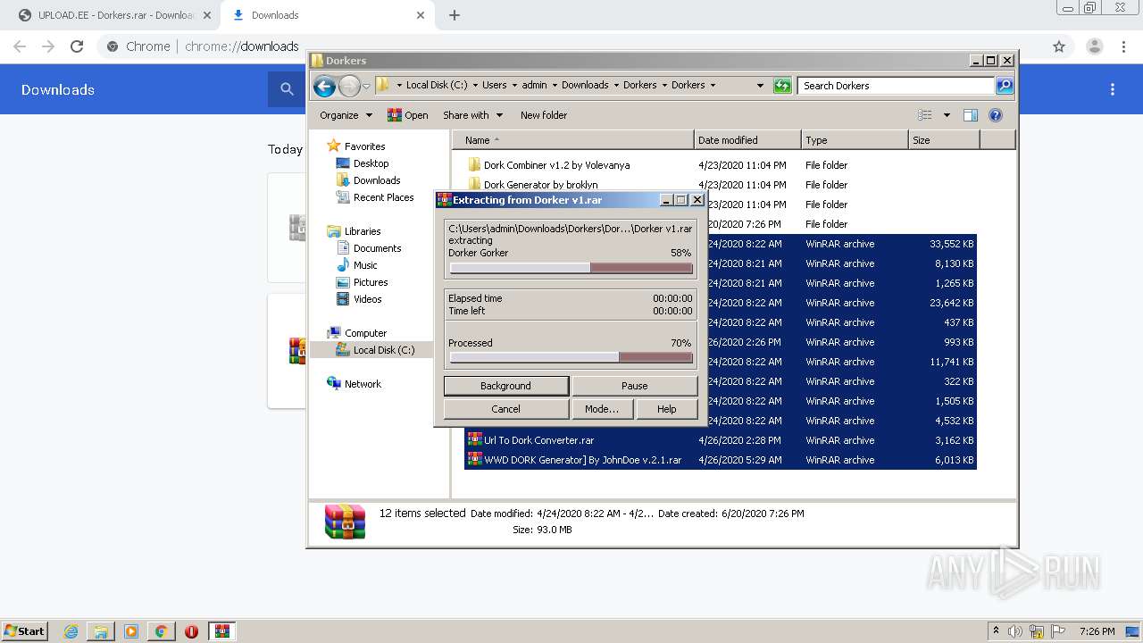This screenshot has width=1143, height=643.
Task: Click the Explorer back navigation arrow
Action: click(324, 86)
